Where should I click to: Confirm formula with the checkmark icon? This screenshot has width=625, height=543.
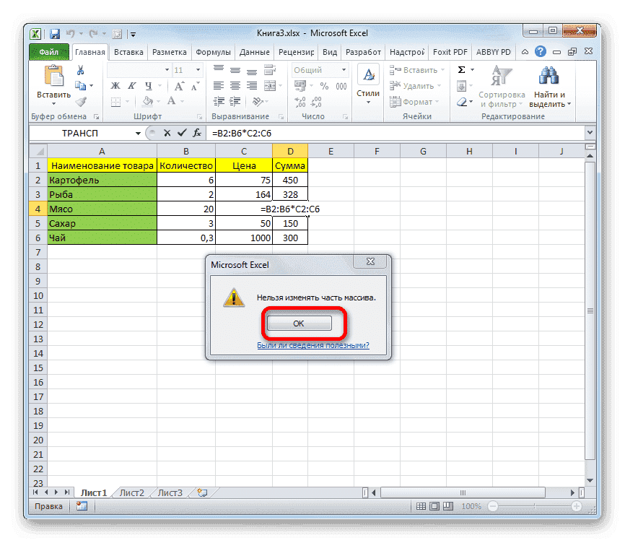[182, 133]
